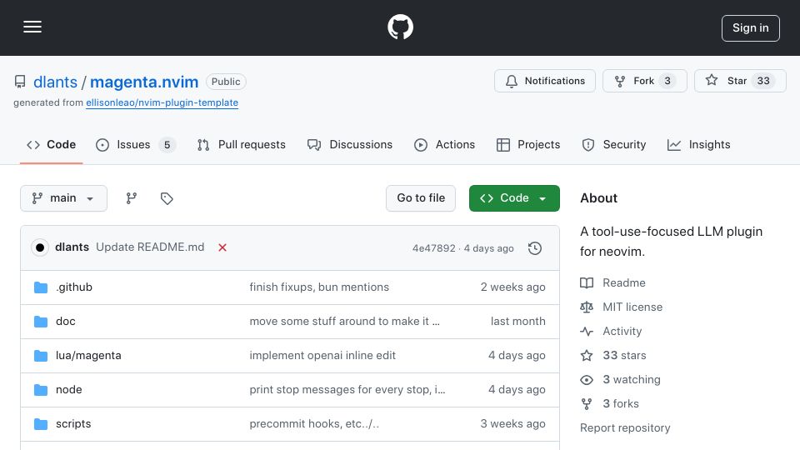Star the repository
800x450 pixels.
click(740, 81)
